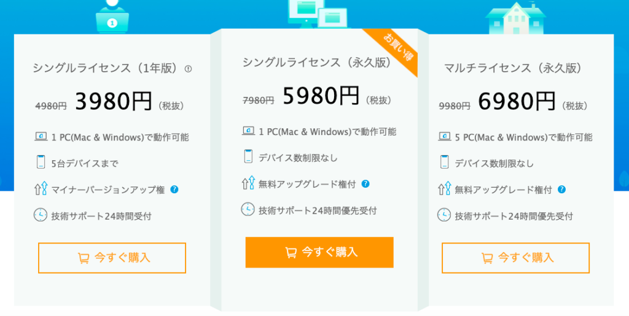The height and width of the screenshot is (316, 629).
Task: Click the マルチライセンス card's 無料アップグレード権付 help icon
Action: click(561, 190)
